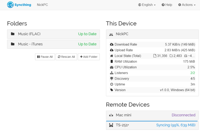Click Up to Date status of Music - iTunes

point(87,44)
